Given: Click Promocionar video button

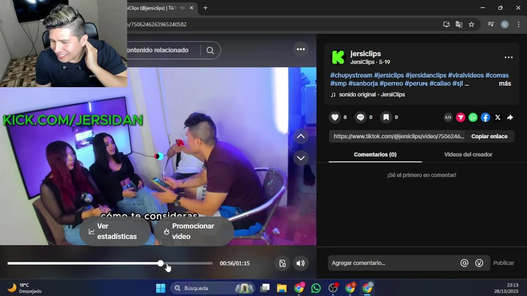Looking at the screenshot, I should 194,231.
